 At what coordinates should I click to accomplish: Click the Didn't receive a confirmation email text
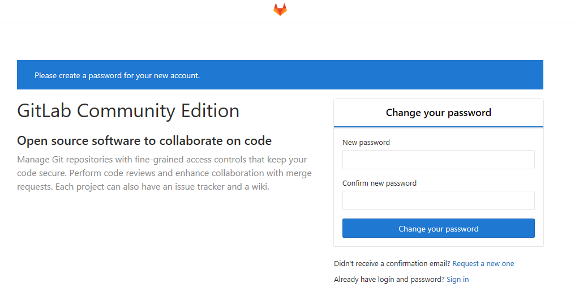392,264
